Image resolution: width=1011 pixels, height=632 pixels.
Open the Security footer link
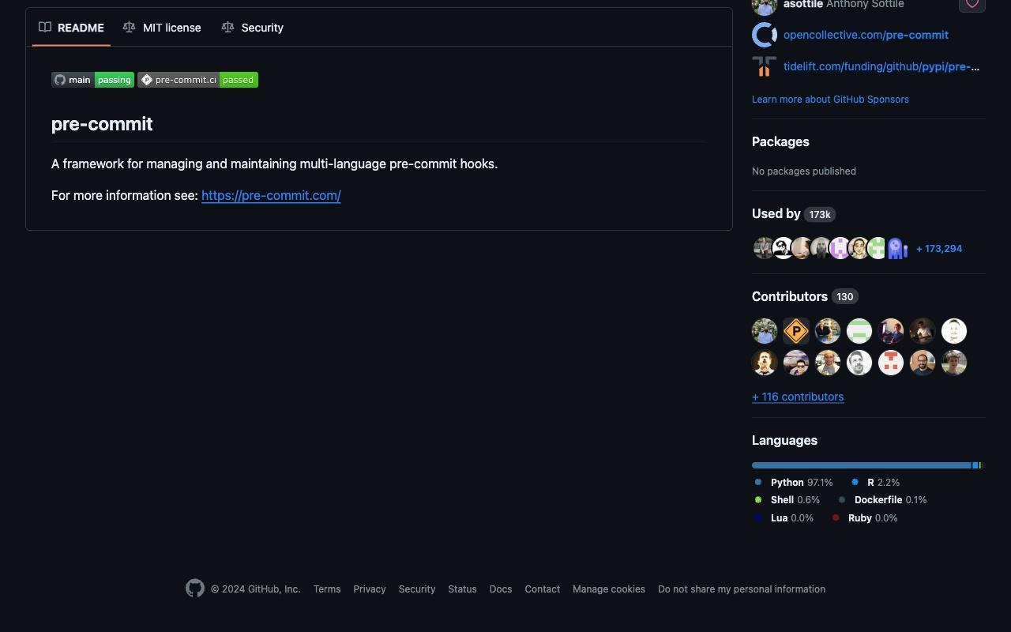click(x=417, y=589)
